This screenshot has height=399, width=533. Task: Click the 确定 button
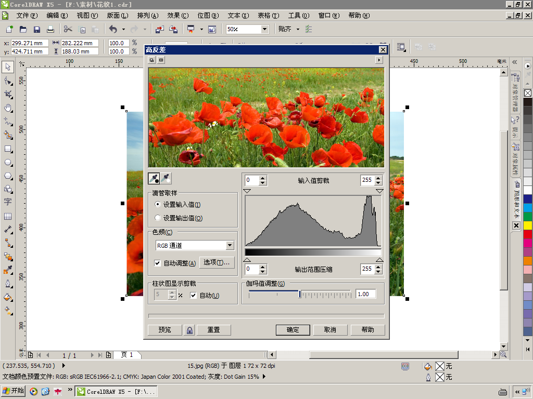(293, 330)
